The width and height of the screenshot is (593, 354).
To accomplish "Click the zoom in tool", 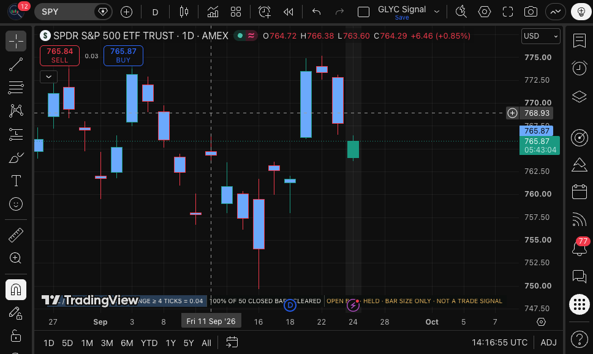I will tap(16, 258).
